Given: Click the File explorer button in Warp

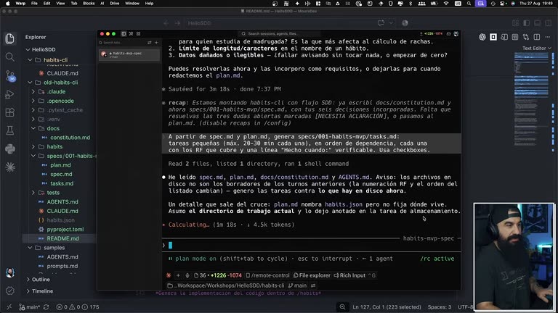Looking at the screenshot, I should coord(312,275).
